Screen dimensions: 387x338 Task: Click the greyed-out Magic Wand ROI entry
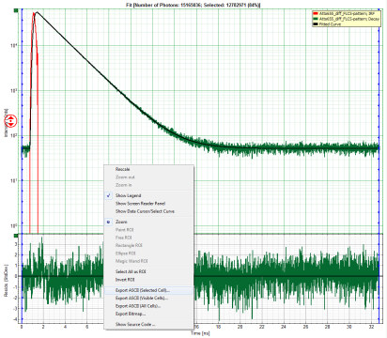tap(148, 261)
